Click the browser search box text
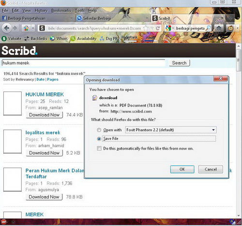 (x=190, y=29)
